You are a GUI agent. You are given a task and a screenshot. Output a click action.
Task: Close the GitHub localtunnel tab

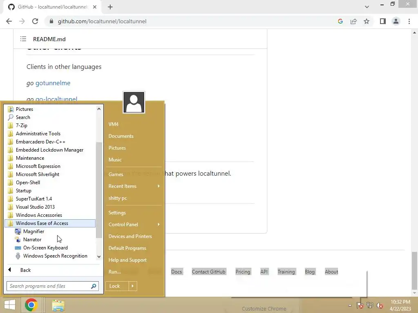[95, 7]
